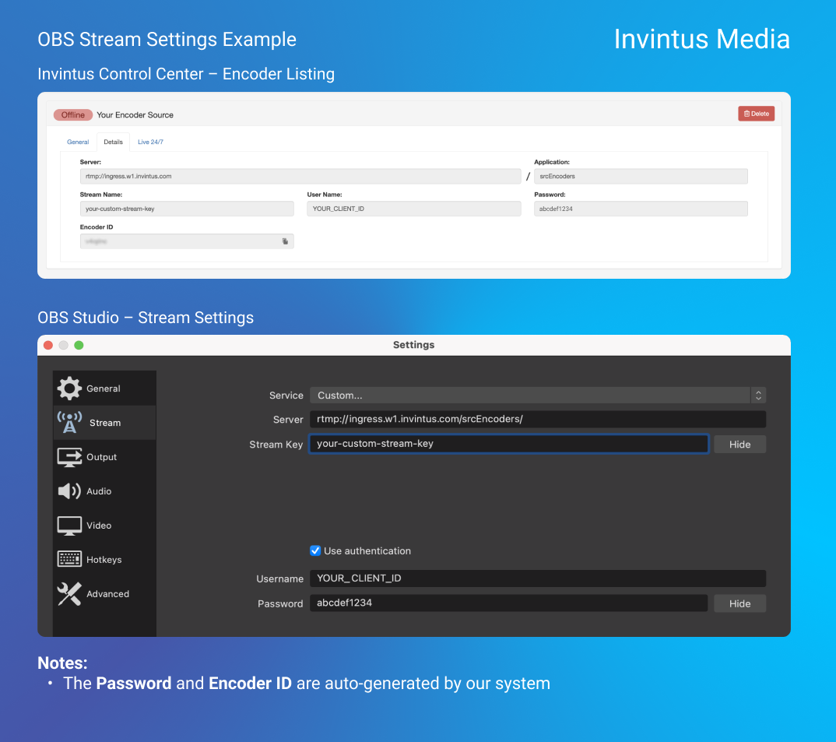The height and width of the screenshot is (742, 836).
Task: Hide the Password value in OBS
Action: coord(739,603)
